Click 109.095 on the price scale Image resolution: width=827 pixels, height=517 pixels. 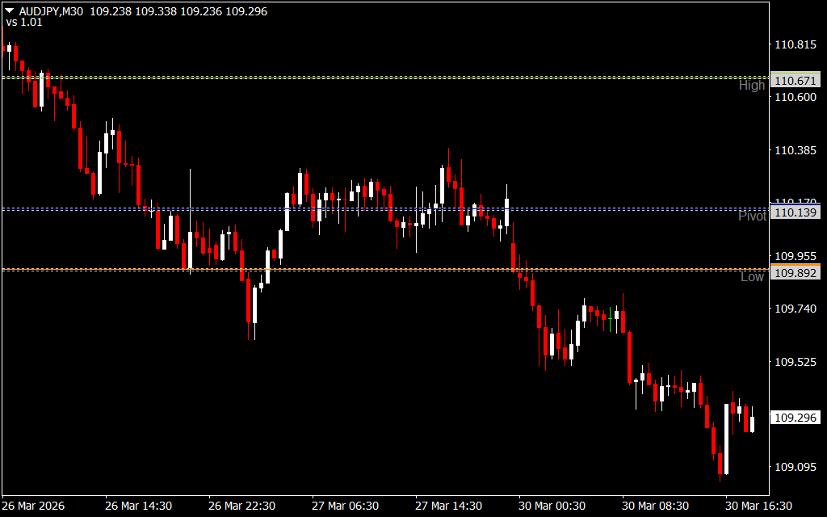point(795,467)
